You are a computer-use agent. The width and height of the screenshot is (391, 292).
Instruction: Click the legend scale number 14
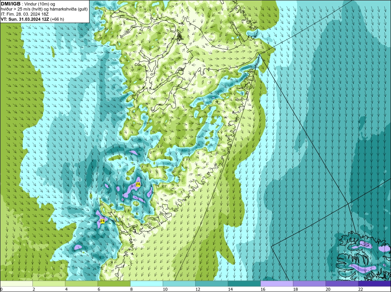click(230, 289)
